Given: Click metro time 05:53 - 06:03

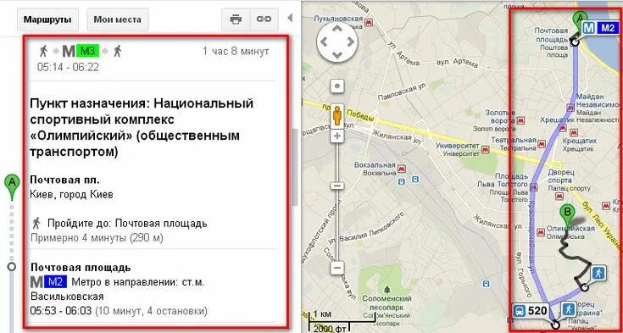Looking at the screenshot, I should pos(61,310).
